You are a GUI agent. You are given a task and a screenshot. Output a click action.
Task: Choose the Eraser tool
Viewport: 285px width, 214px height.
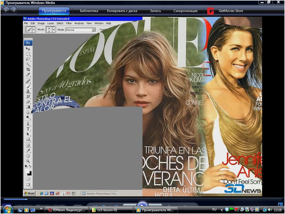(28, 102)
